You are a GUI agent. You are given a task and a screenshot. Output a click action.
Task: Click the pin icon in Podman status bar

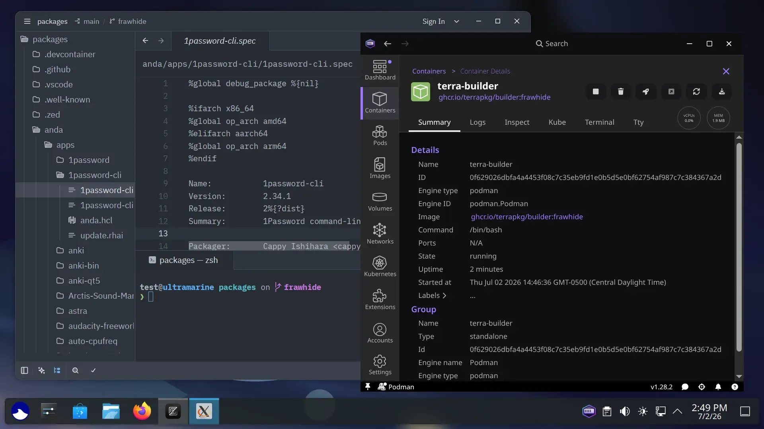click(x=368, y=386)
